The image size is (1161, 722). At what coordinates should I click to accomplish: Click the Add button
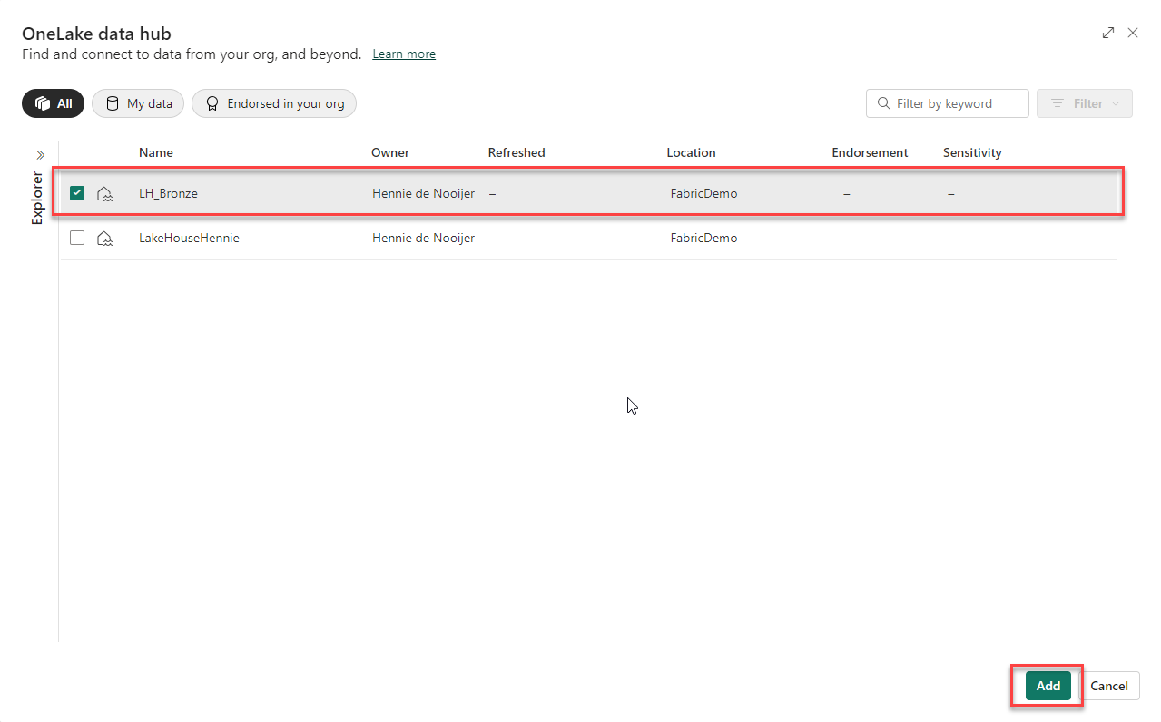1048,686
